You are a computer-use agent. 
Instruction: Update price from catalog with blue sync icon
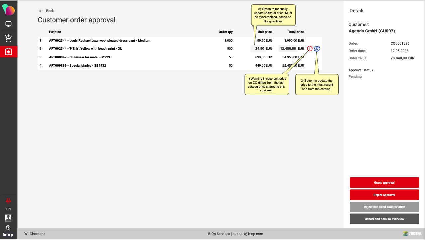317,49
